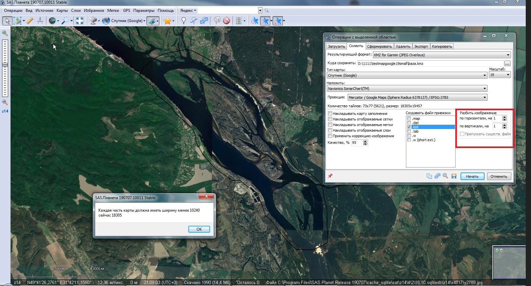Click the yellow star favorites icon

tap(167, 21)
